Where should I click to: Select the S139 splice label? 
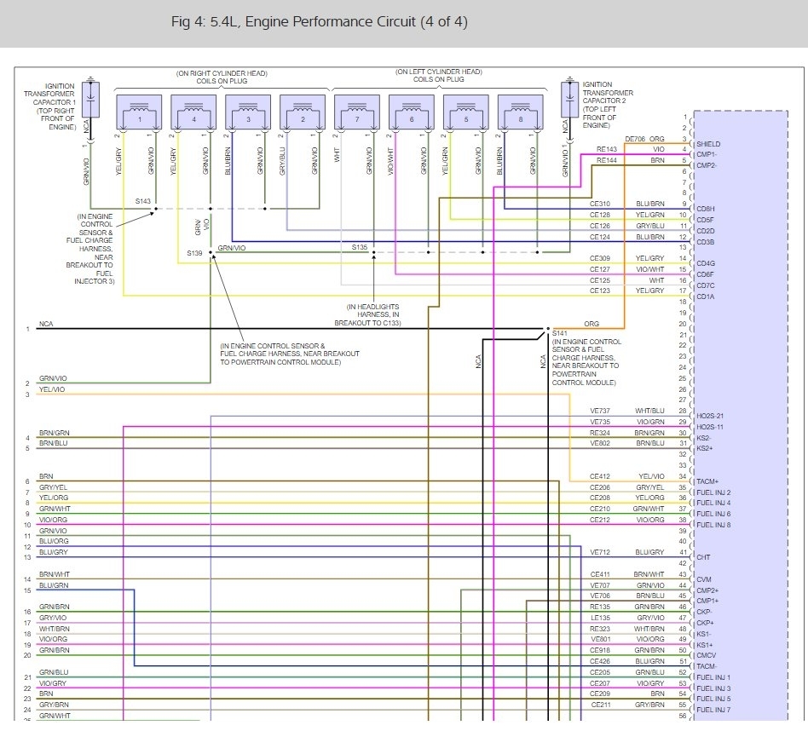[x=194, y=253]
